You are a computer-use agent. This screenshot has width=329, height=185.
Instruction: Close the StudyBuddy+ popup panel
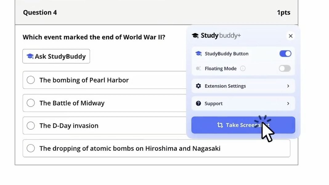pyautogui.click(x=290, y=36)
